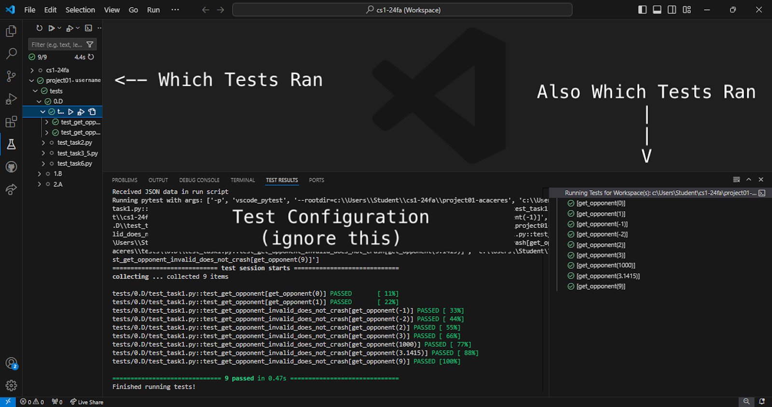Open the remote window indicator in status bar
Image resolution: width=772 pixels, height=407 pixels.
(8, 402)
